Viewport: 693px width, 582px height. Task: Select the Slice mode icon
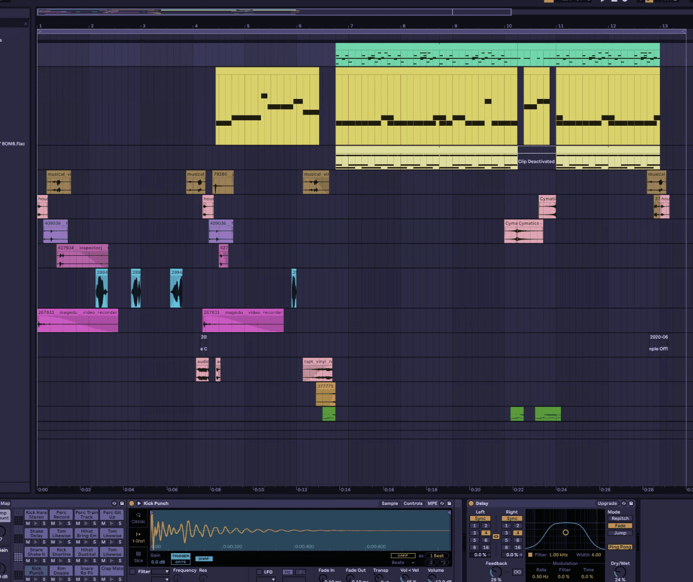[138, 556]
